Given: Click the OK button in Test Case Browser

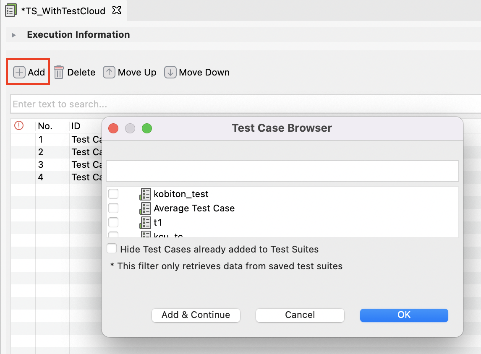Looking at the screenshot, I should click(403, 315).
